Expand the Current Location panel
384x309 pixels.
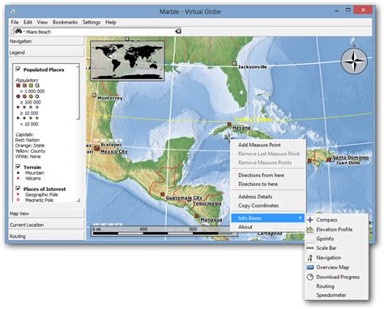[x=46, y=225]
